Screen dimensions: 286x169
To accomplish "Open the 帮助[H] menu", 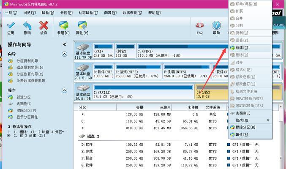I will pyautogui.click(x=155, y=13).
